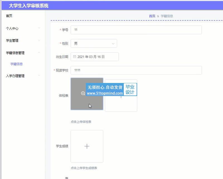Click the 学生成绩 field label
This screenshot has height=179, width=223.
(x=62, y=146)
